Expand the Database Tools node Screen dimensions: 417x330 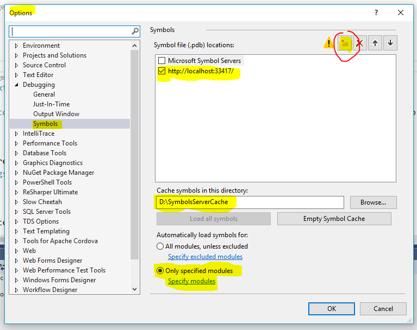coord(16,153)
